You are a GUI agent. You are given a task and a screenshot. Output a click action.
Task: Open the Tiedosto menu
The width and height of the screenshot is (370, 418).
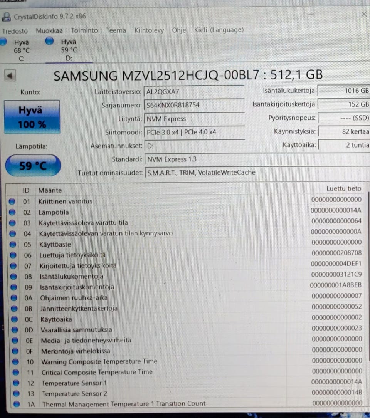[15, 31]
